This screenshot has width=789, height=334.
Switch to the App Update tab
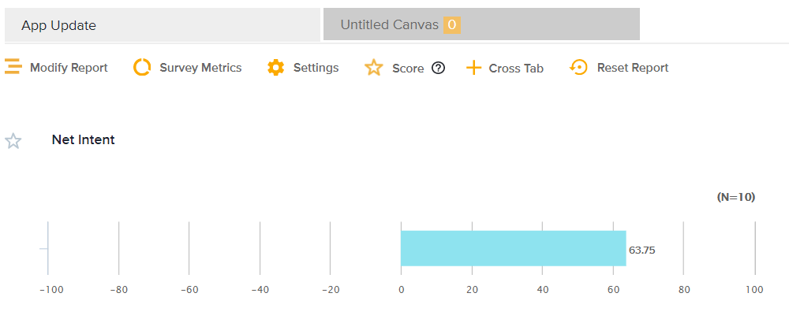(x=162, y=25)
